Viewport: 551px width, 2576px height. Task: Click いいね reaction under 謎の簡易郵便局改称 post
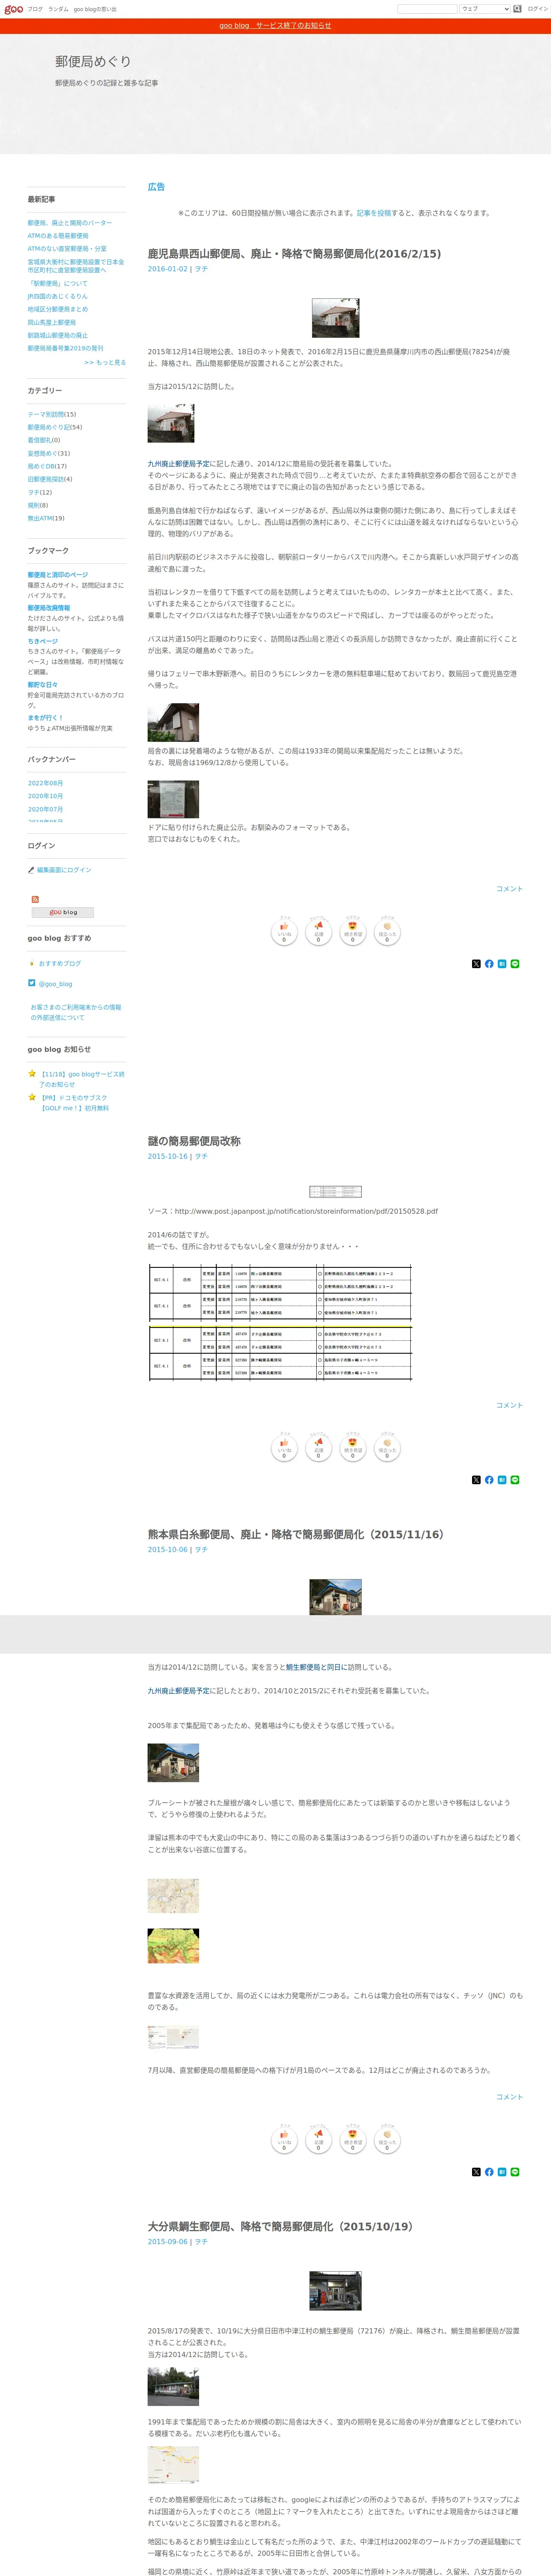pyautogui.click(x=284, y=1448)
